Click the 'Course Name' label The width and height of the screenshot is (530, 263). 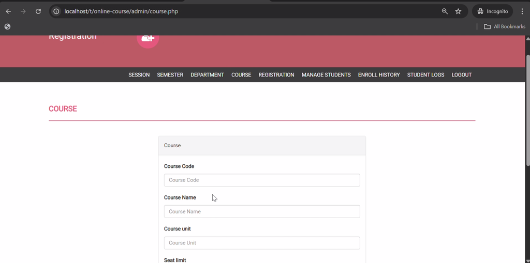pos(180,197)
